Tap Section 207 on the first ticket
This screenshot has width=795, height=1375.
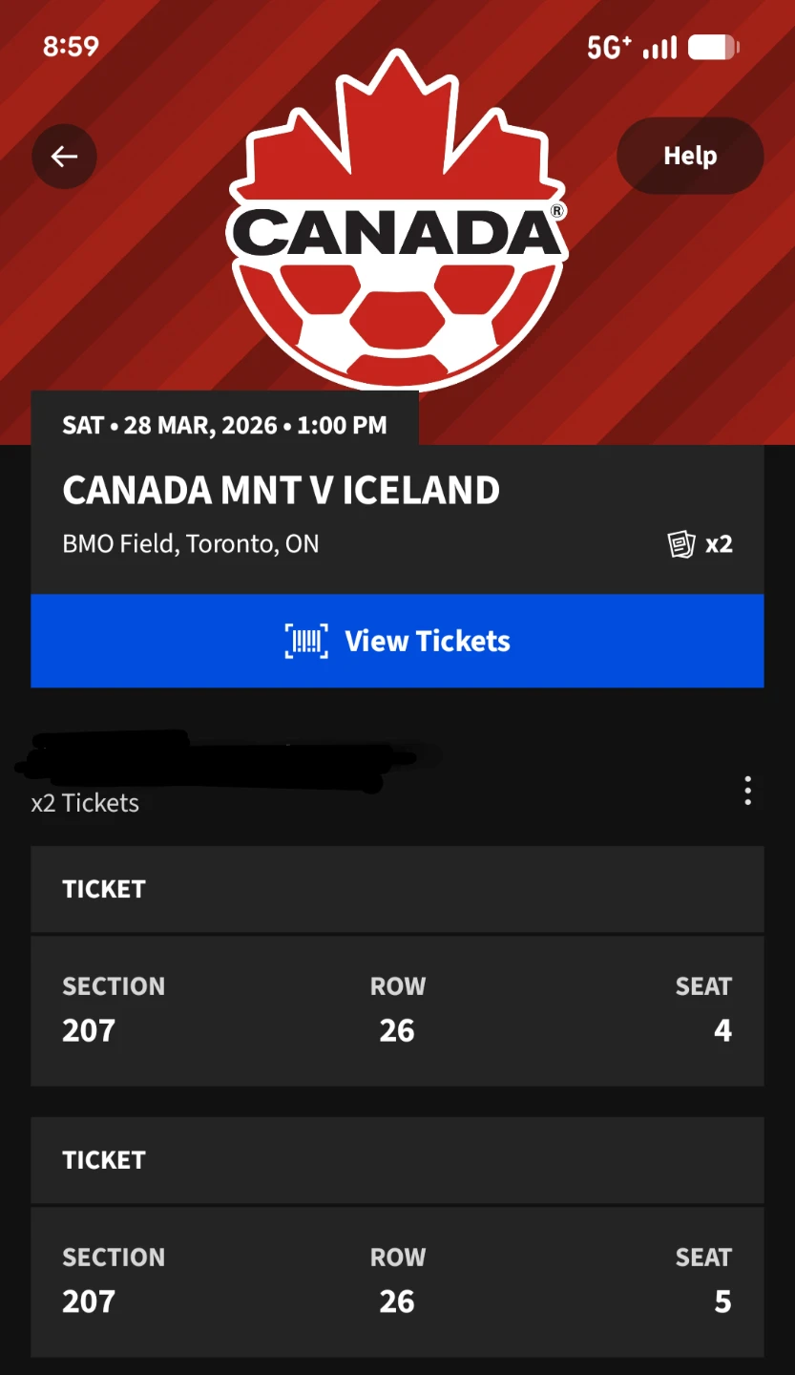click(x=89, y=1030)
